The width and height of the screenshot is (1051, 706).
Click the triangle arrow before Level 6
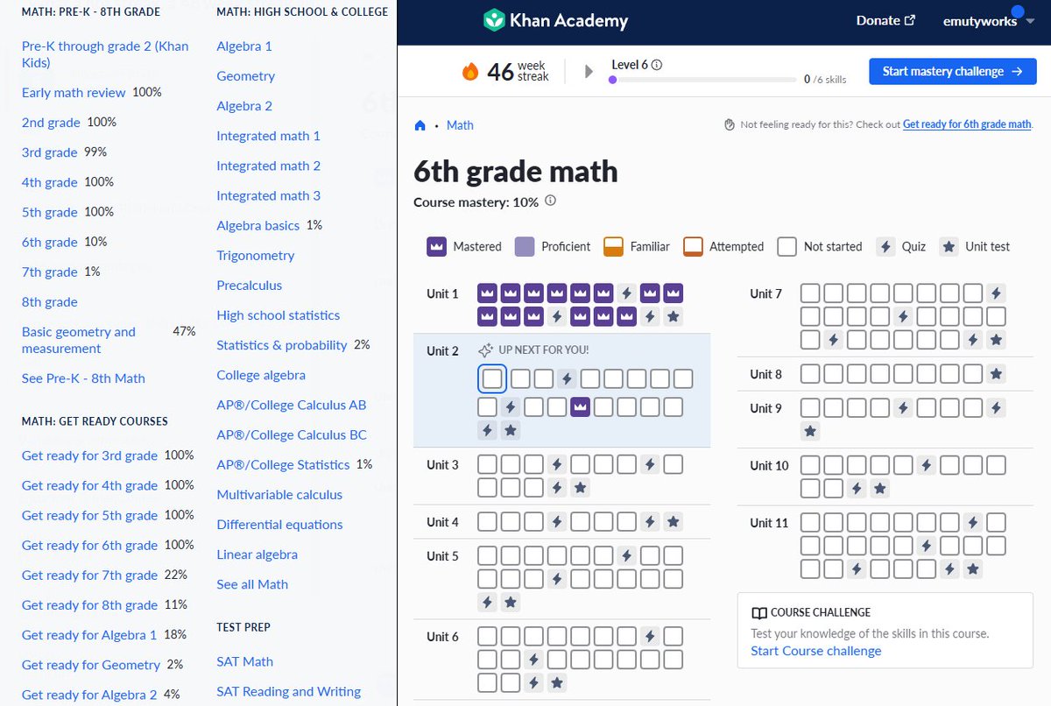tap(589, 71)
